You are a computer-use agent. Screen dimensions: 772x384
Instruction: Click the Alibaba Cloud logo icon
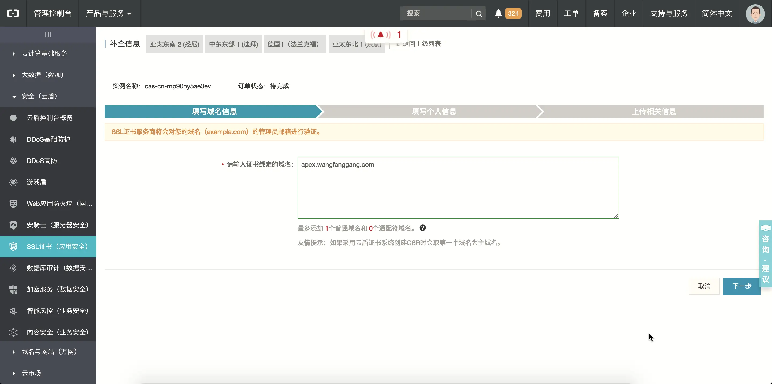click(x=13, y=13)
